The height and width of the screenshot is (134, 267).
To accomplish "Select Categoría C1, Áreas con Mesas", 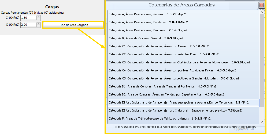I will 158,46.
